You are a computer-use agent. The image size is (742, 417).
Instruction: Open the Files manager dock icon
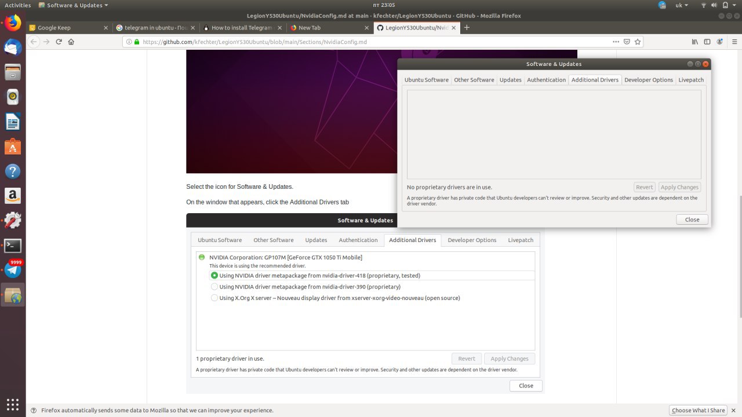pos(13,72)
